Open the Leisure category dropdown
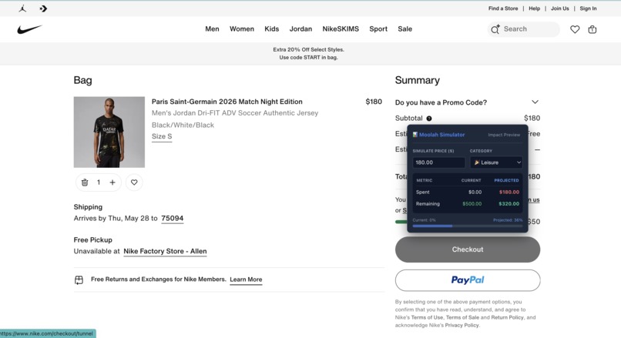The width and height of the screenshot is (621, 338). 496,162
